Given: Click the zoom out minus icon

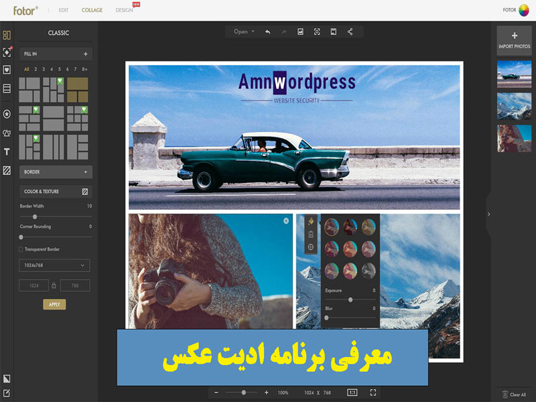Looking at the screenshot, I should (x=216, y=393).
